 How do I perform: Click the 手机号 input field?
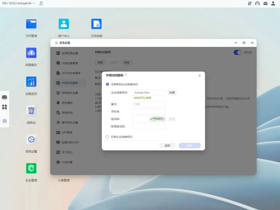pos(149,111)
